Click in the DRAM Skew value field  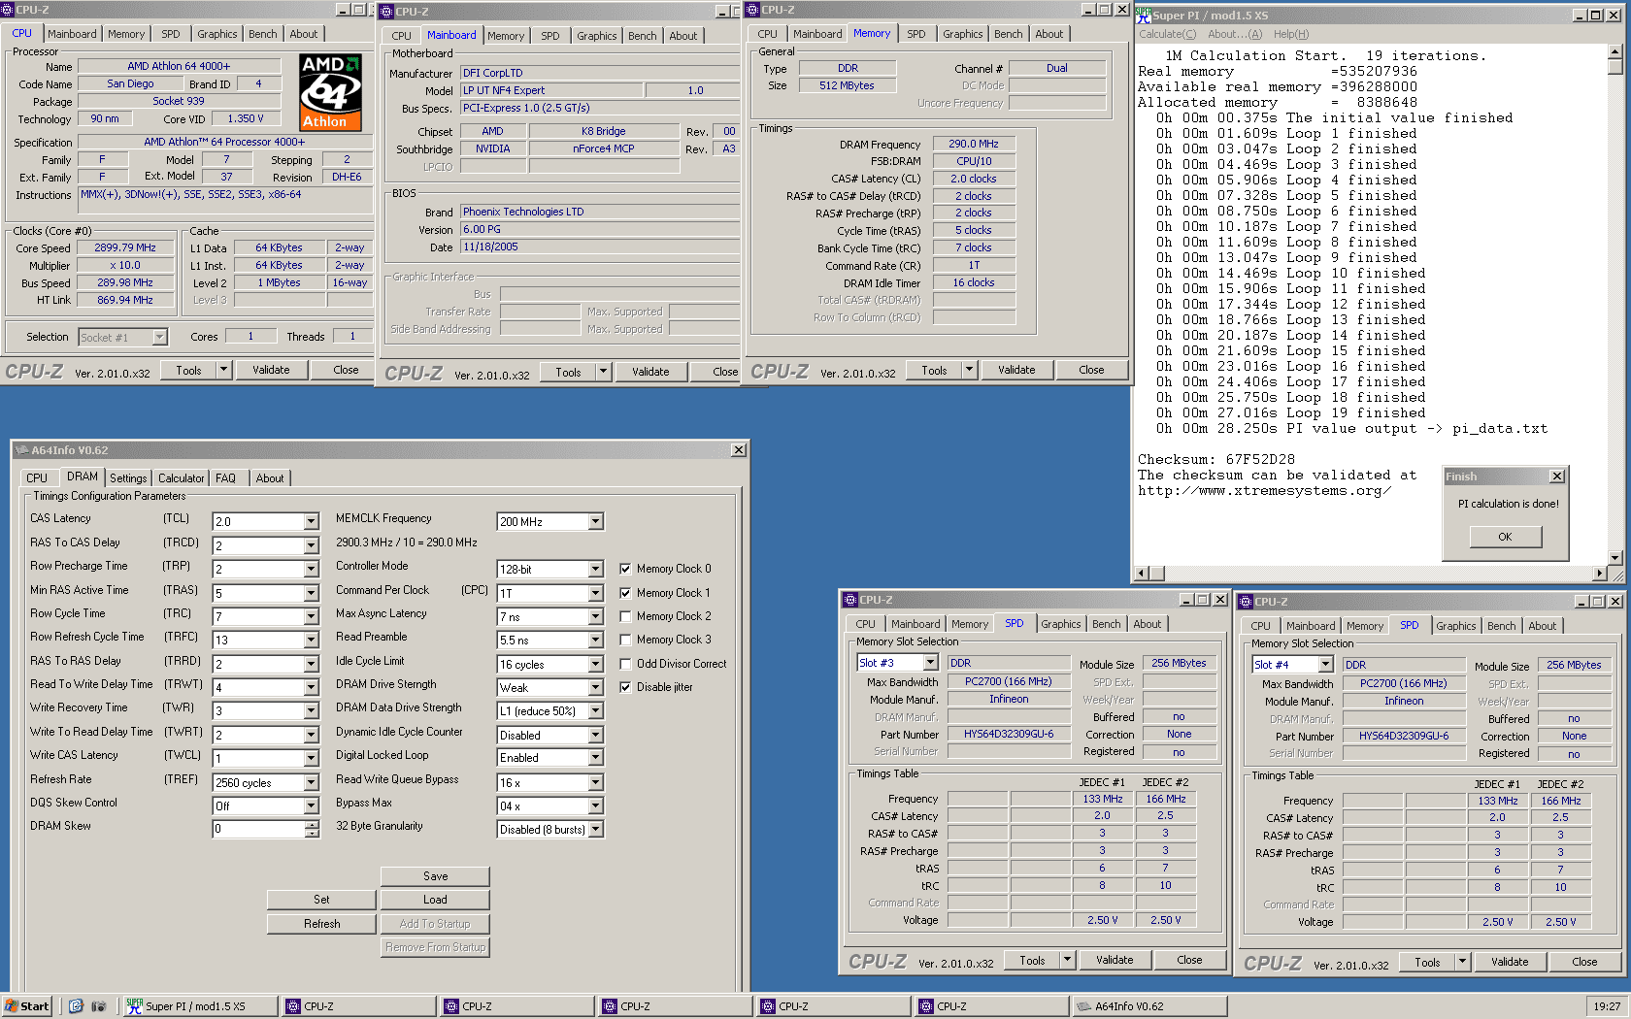(x=258, y=830)
